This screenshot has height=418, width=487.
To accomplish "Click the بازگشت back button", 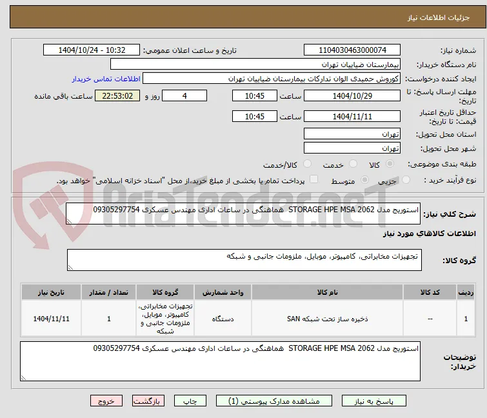I will [148, 401].
